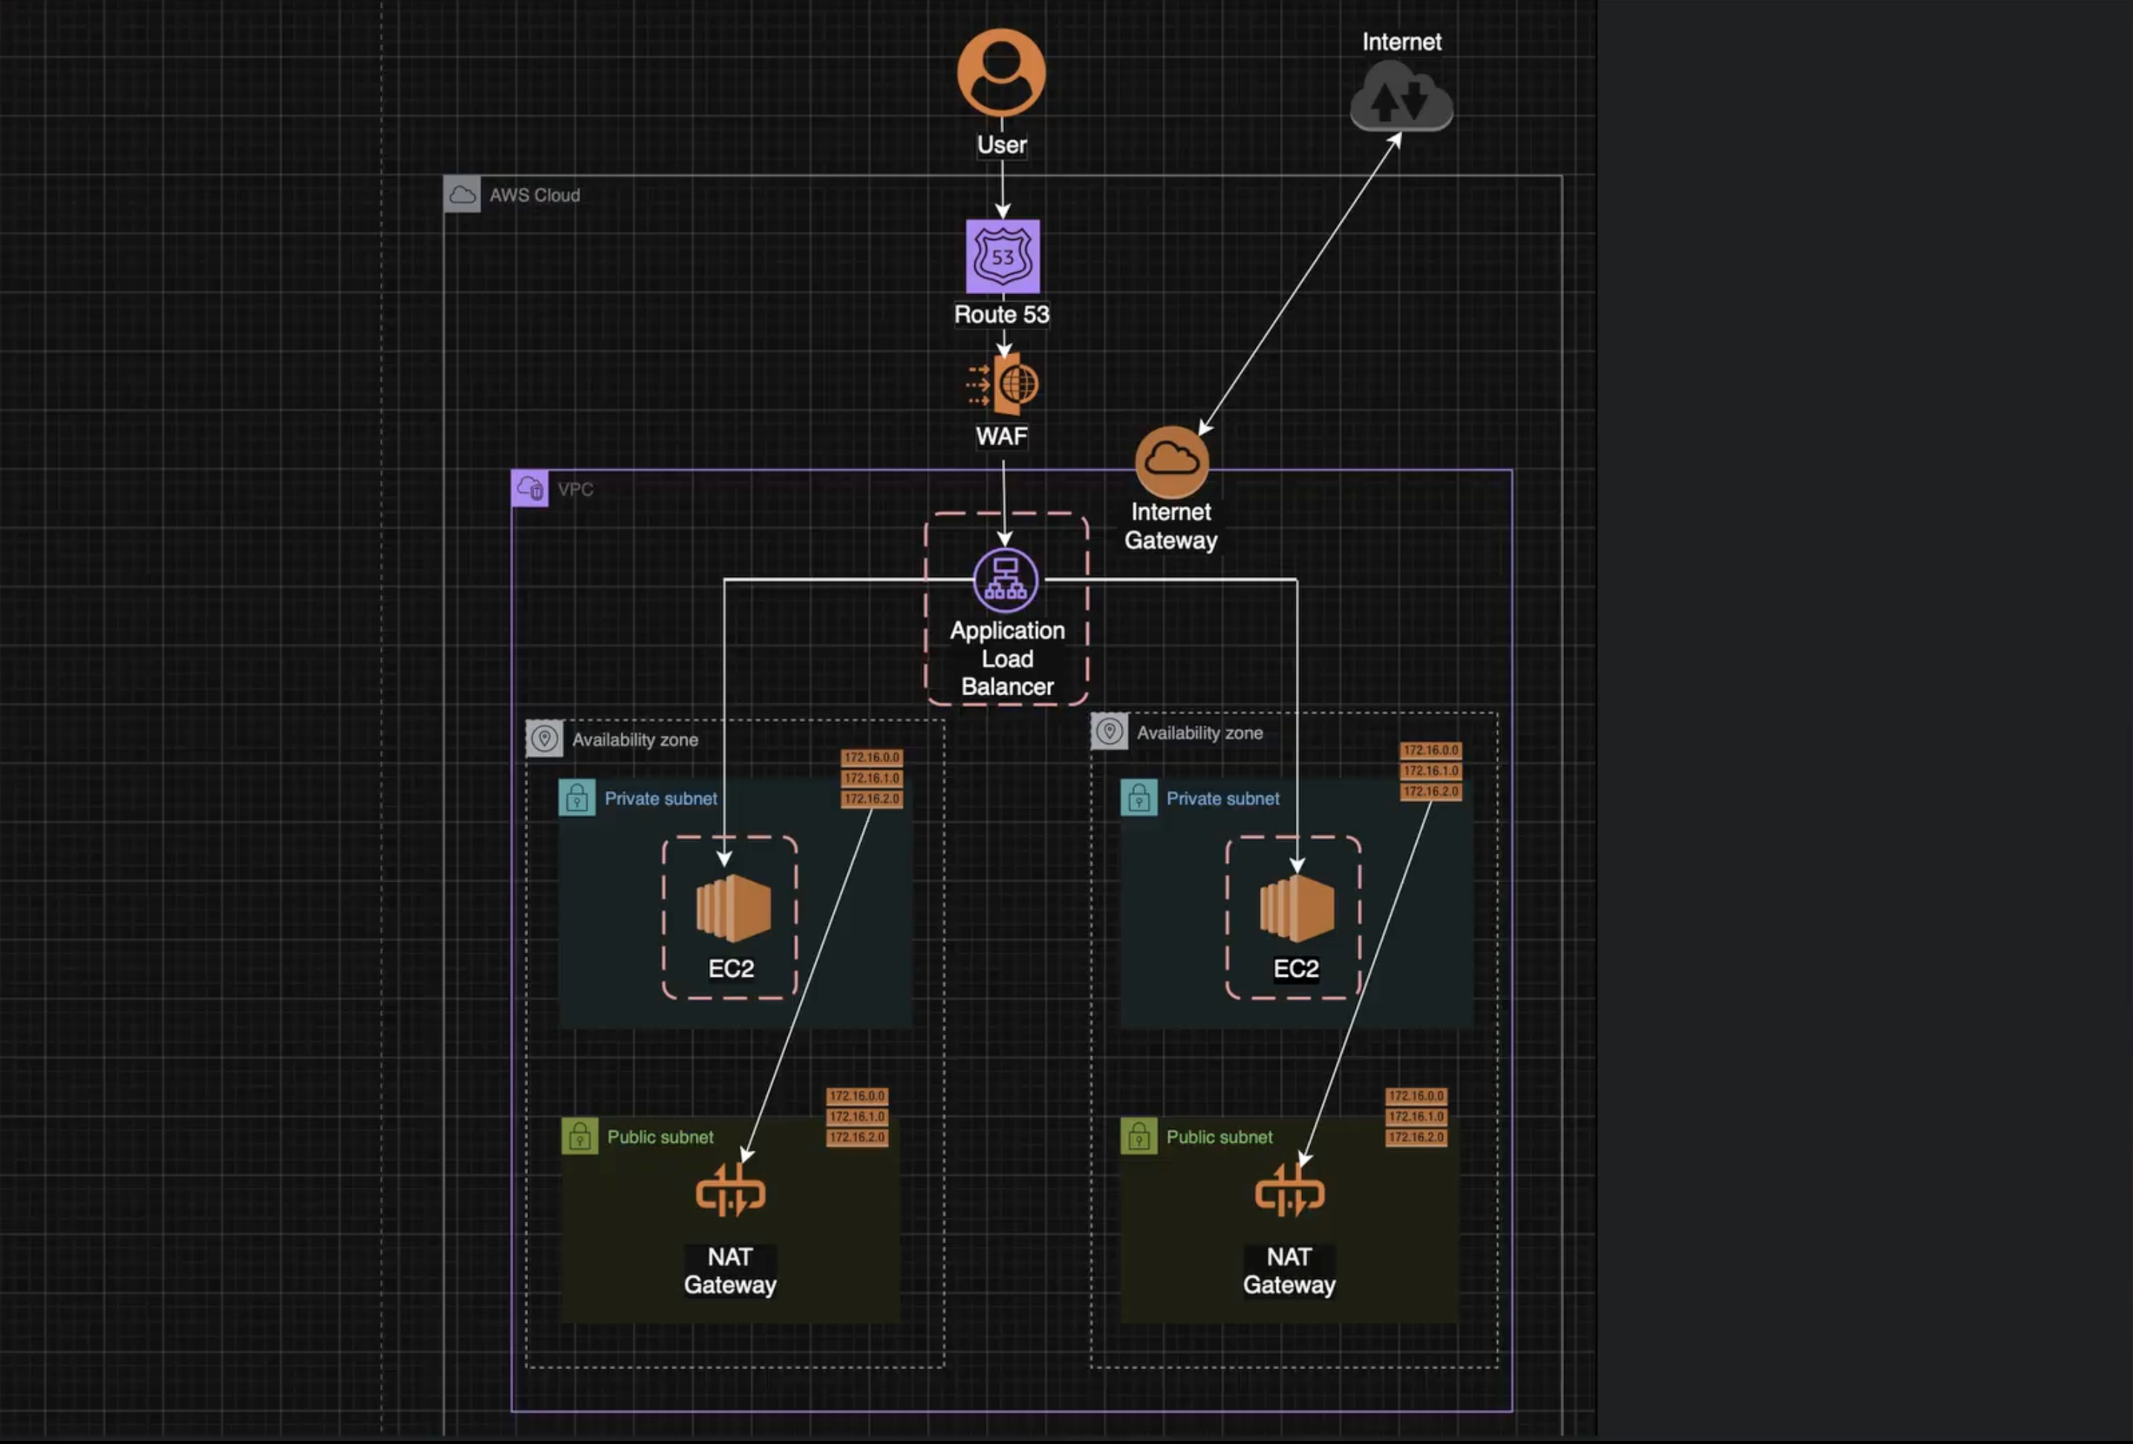Viewport: 2133px width, 1444px height.
Task: Click 172.16.0.0 in right public subnet route table
Action: click(1416, 1096)
